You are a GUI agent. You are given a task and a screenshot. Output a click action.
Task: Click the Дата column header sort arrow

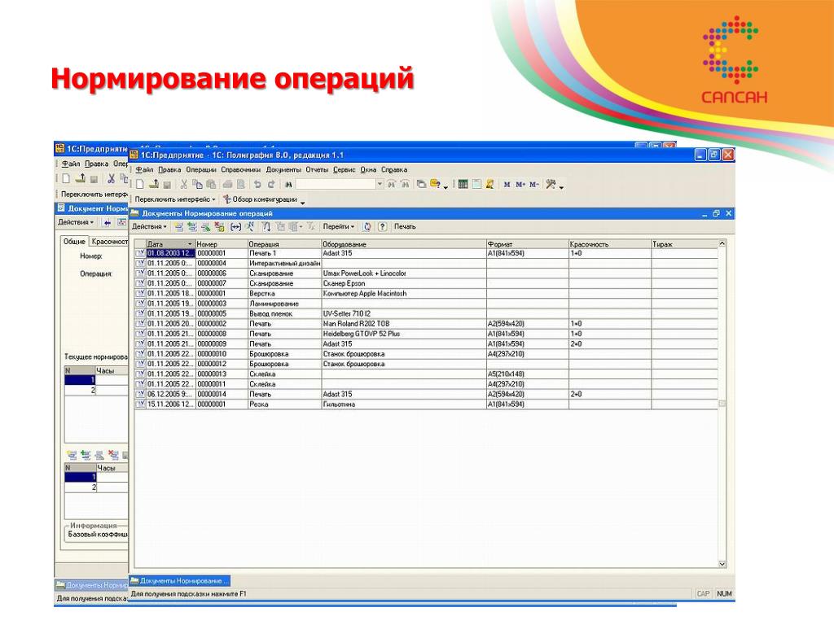(x=190, y=244)
